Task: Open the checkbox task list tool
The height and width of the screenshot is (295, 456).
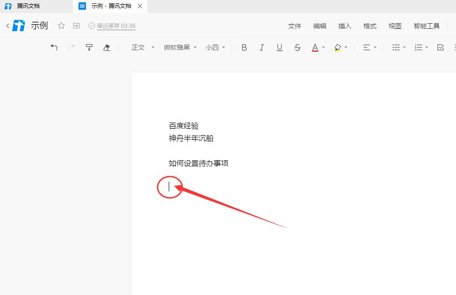Action: [x=440, y=47]
